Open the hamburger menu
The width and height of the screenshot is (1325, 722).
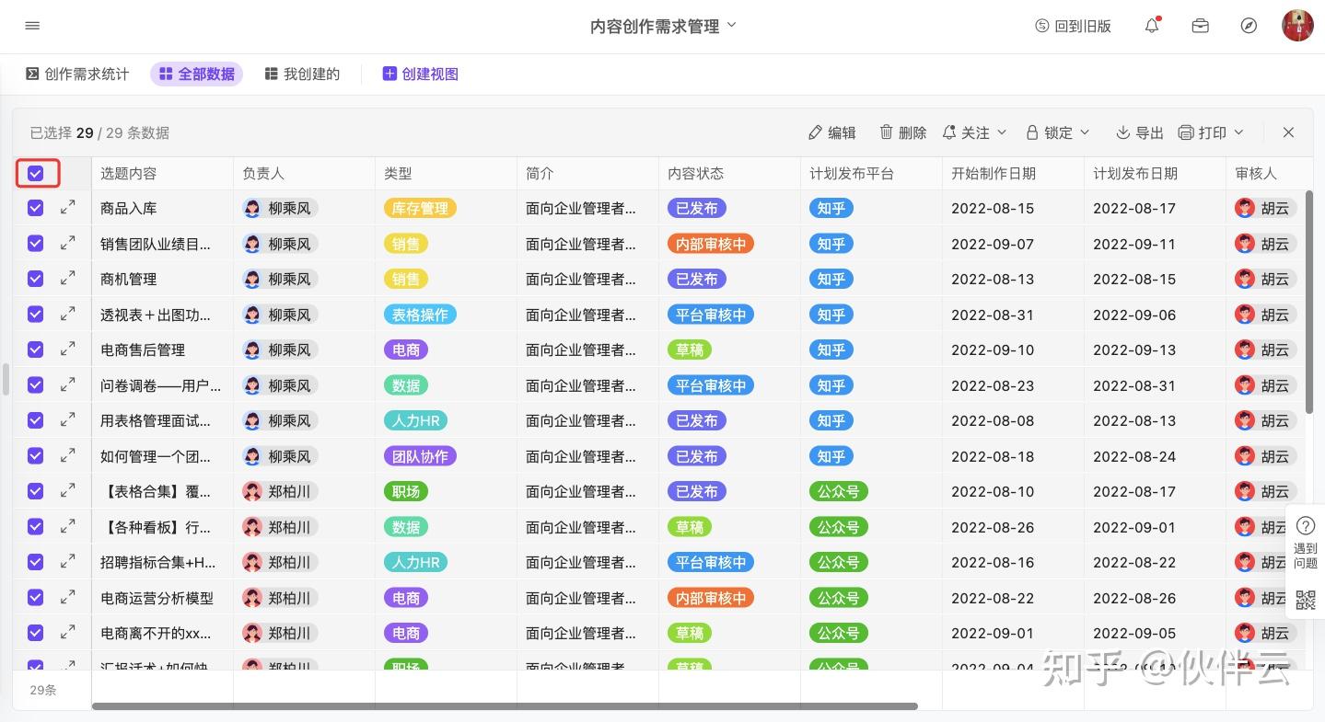pos(32,26)
